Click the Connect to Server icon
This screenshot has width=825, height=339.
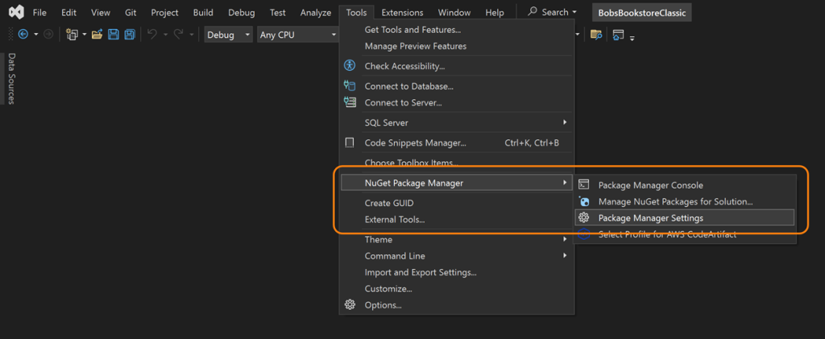tap(350, 102)
